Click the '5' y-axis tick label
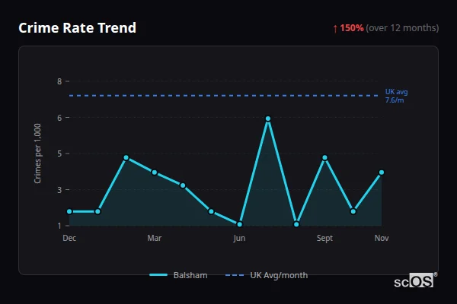The width and height of the screenshot is (457, 304). (59, 154)
